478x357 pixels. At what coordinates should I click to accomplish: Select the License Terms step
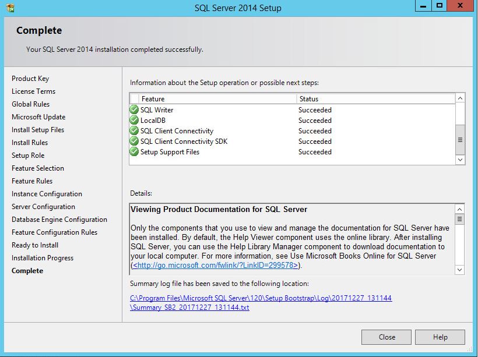(34, 91)
